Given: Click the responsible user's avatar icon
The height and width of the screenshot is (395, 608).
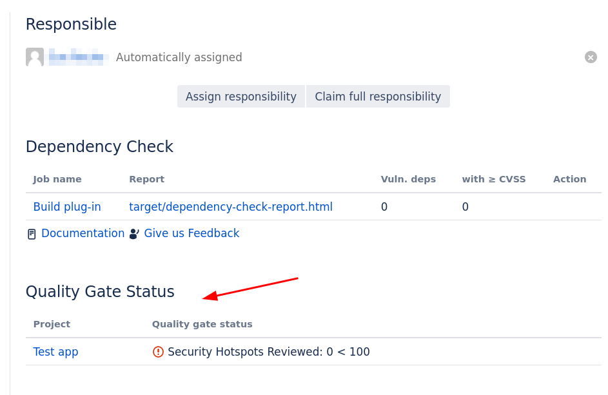Looking at the screenshot, I should click(x=35, y=57).
